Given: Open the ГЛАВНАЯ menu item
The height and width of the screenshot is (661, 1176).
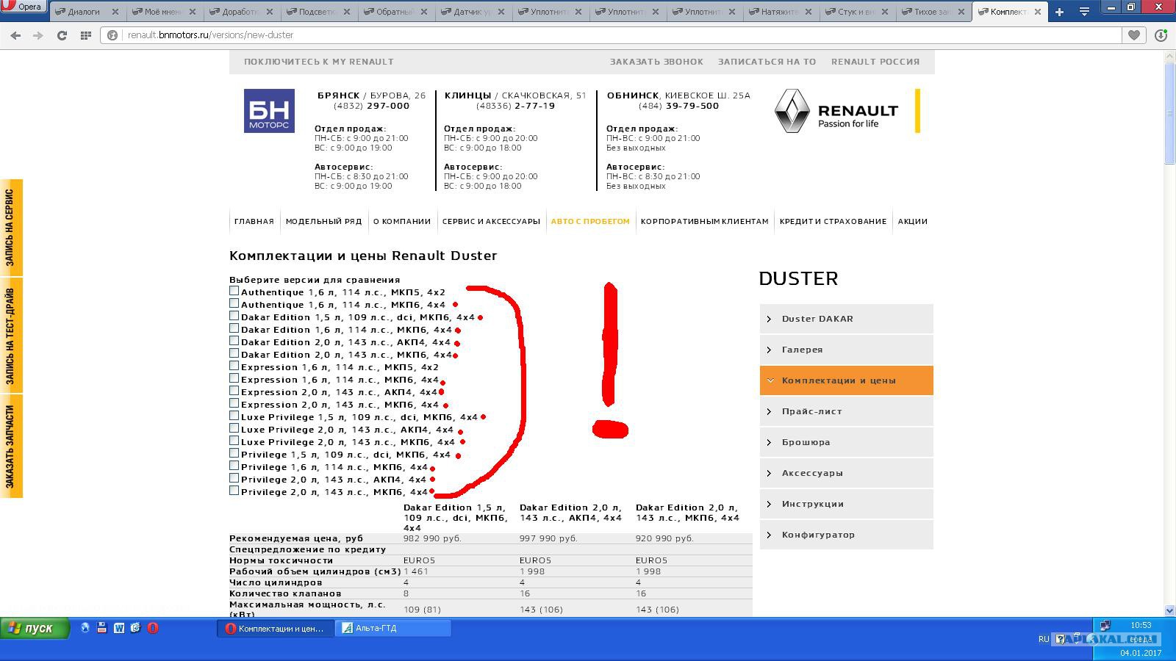Looking at the screenshot, I should click(x=254, y=221).
